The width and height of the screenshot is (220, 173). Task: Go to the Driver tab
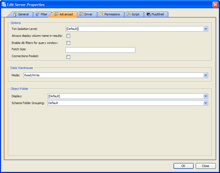pos(87,14)
